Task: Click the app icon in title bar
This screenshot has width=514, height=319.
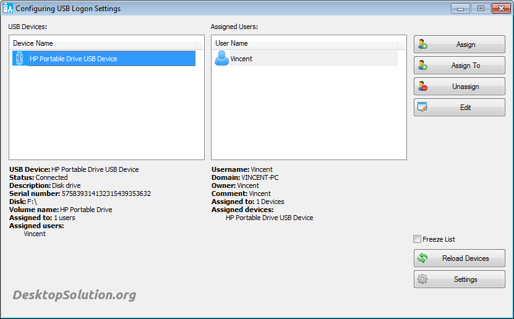Action: 7,8
